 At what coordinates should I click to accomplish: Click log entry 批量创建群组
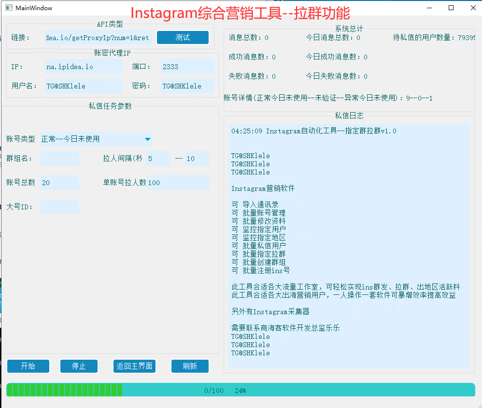point(258,262)
